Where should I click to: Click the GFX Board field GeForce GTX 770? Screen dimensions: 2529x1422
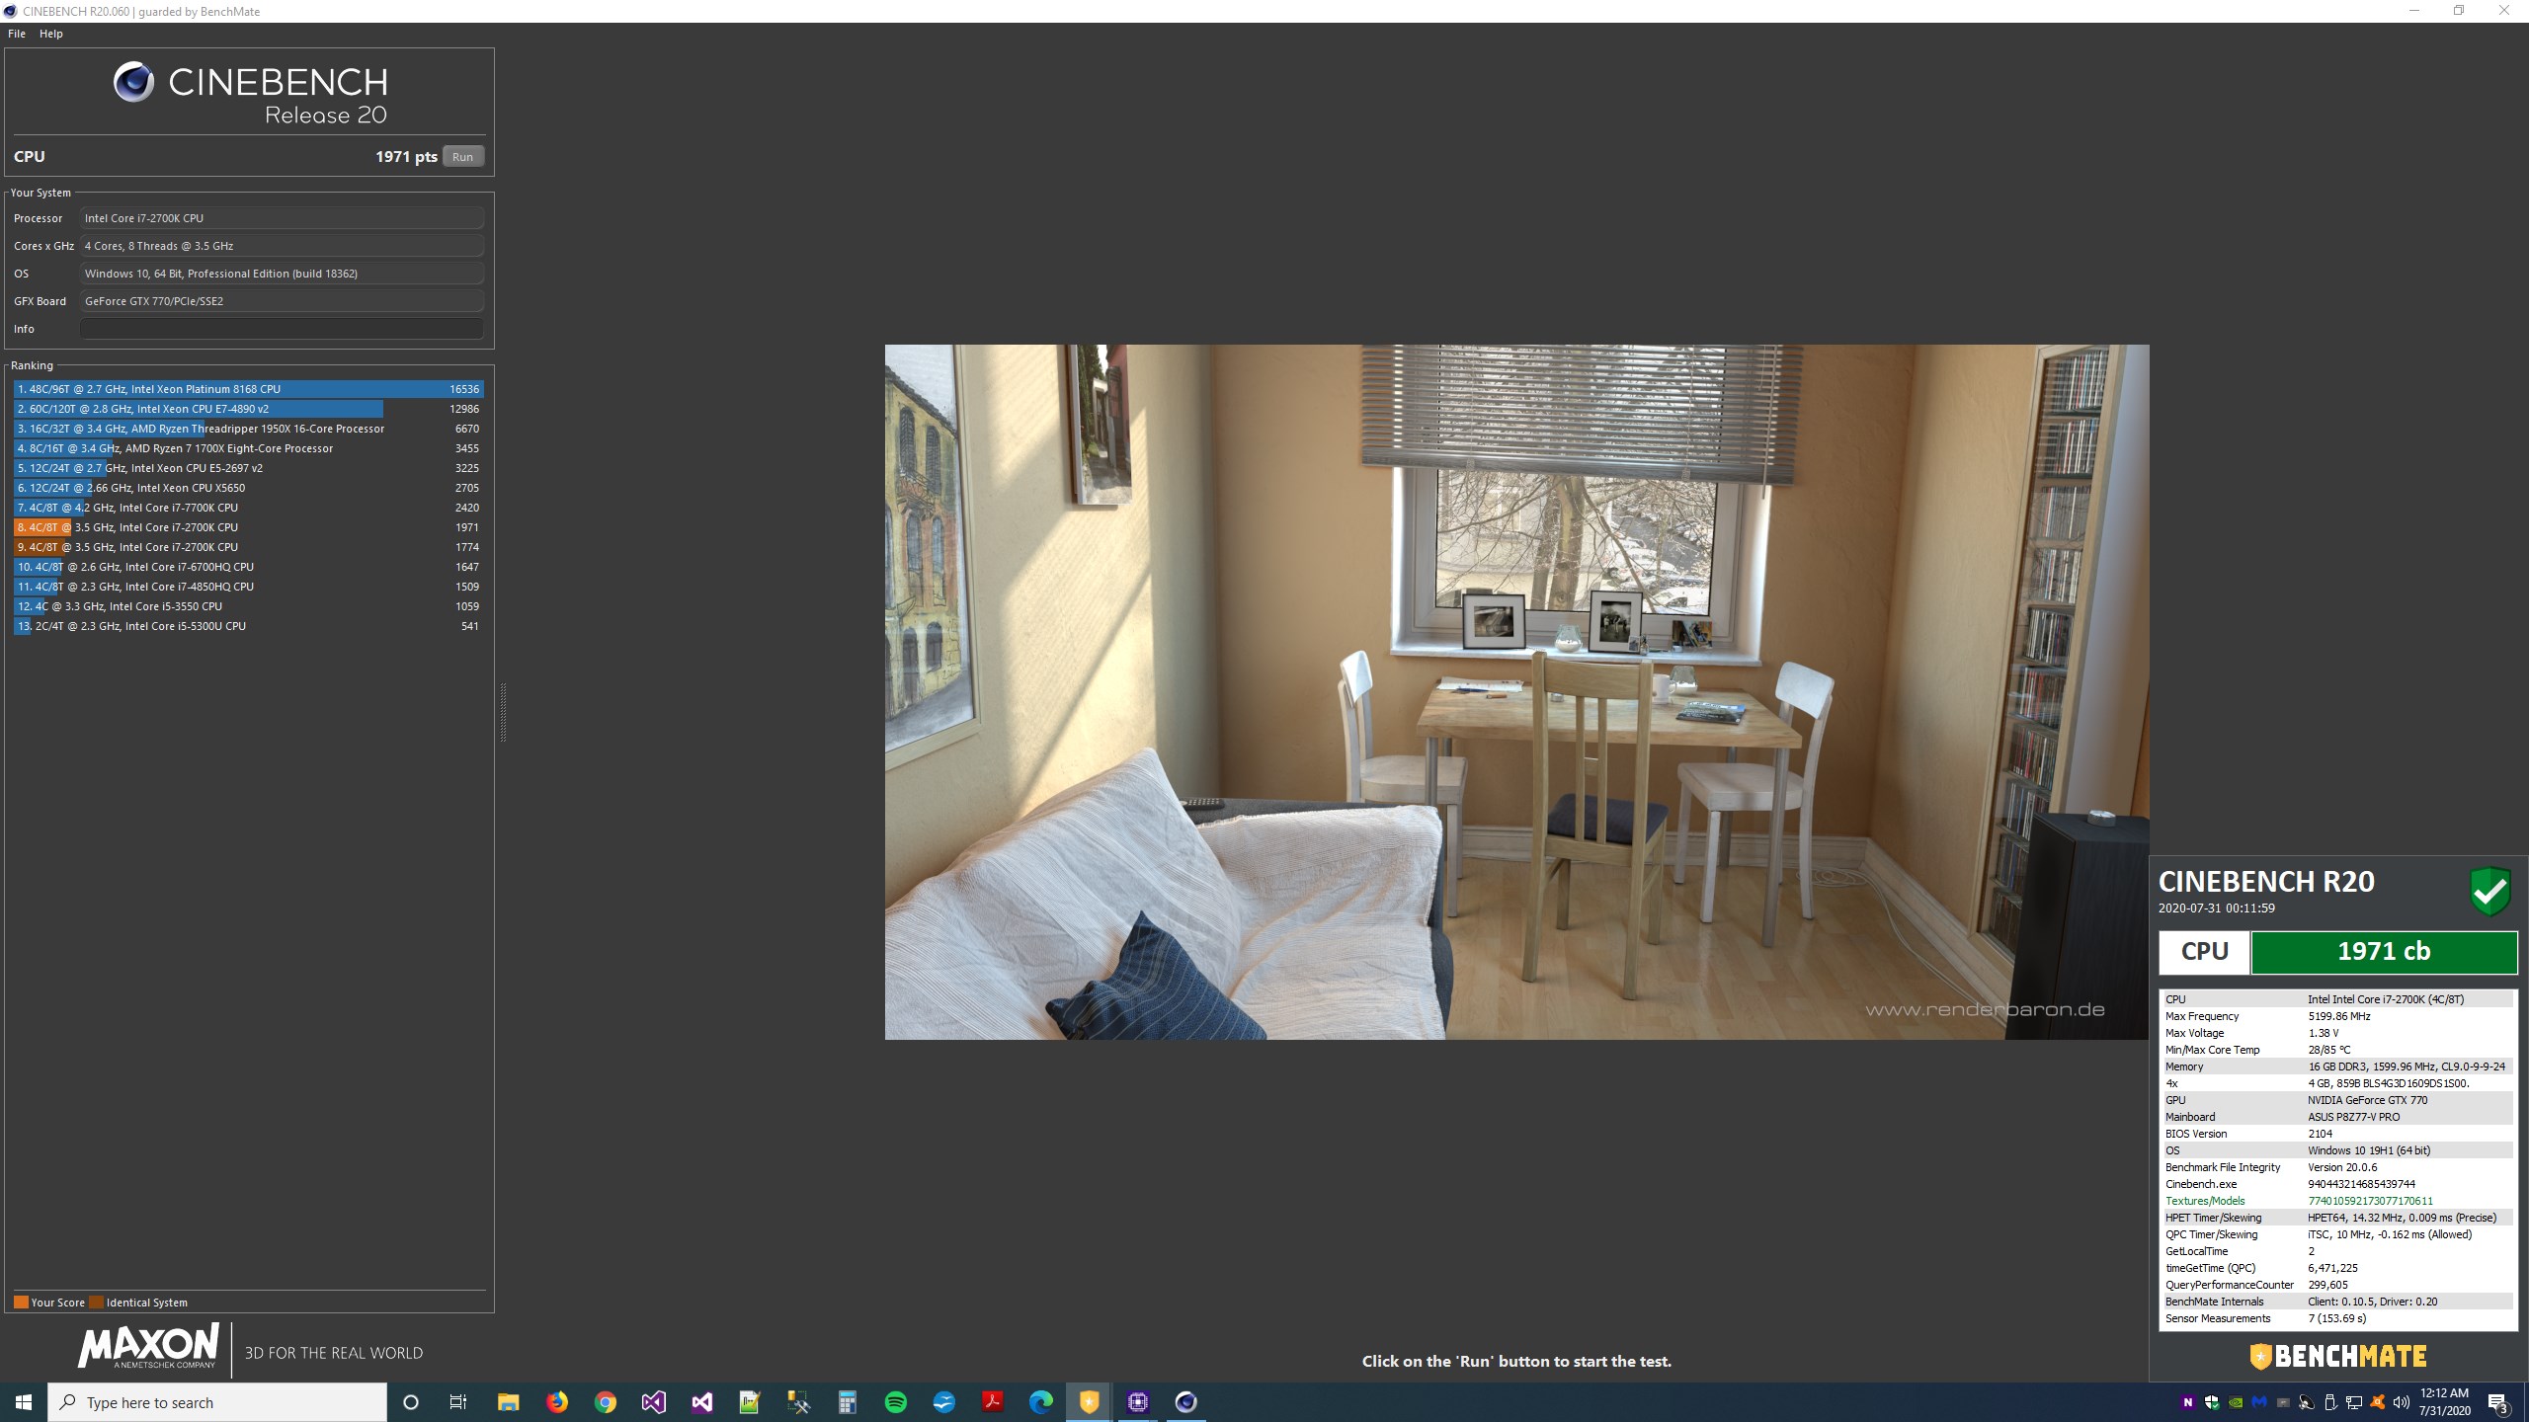(283, 301)
